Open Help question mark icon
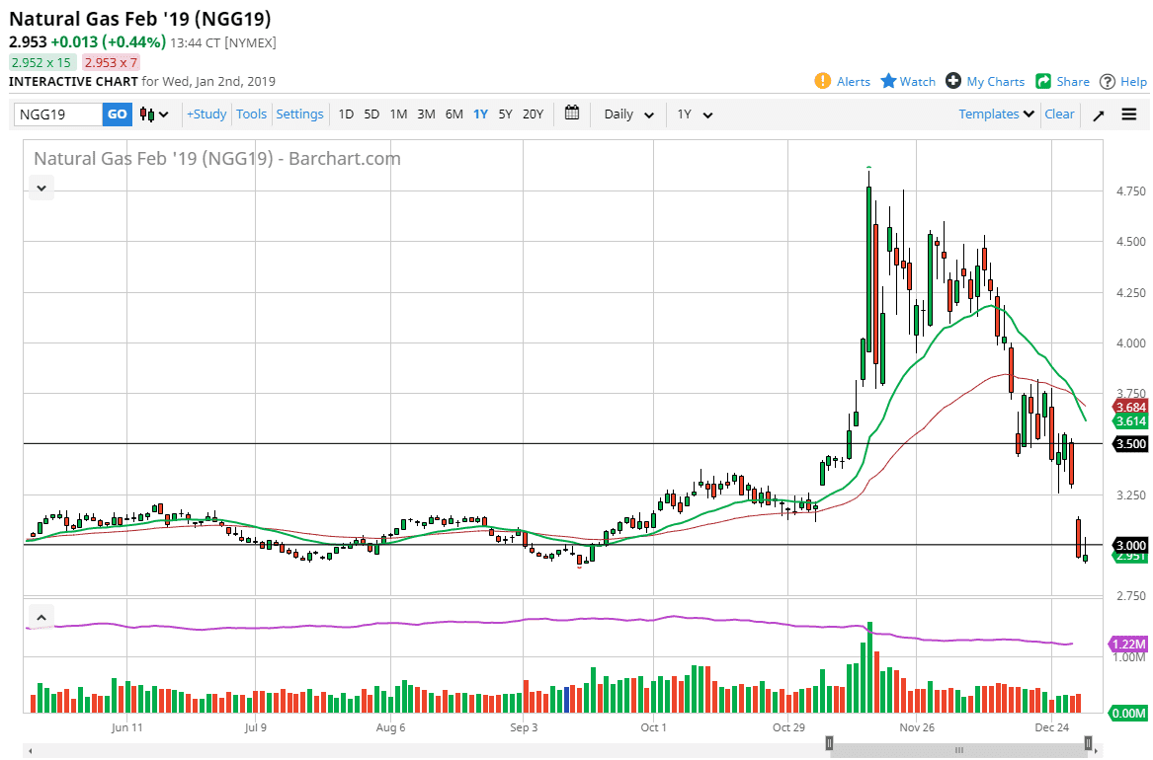 pos(1108,81)
